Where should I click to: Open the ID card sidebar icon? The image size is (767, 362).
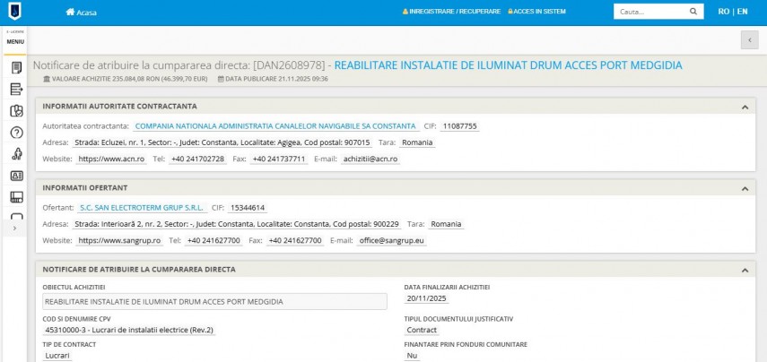[x=16, y=176]
